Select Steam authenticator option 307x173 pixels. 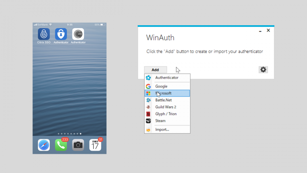160,121
